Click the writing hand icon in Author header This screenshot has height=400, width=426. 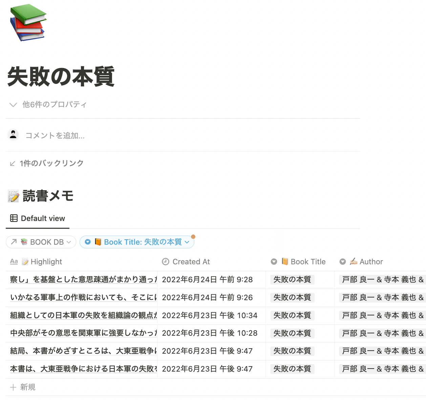click(x=354, y=261)
